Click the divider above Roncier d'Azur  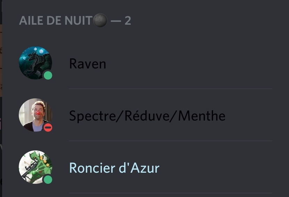[170, 141]
